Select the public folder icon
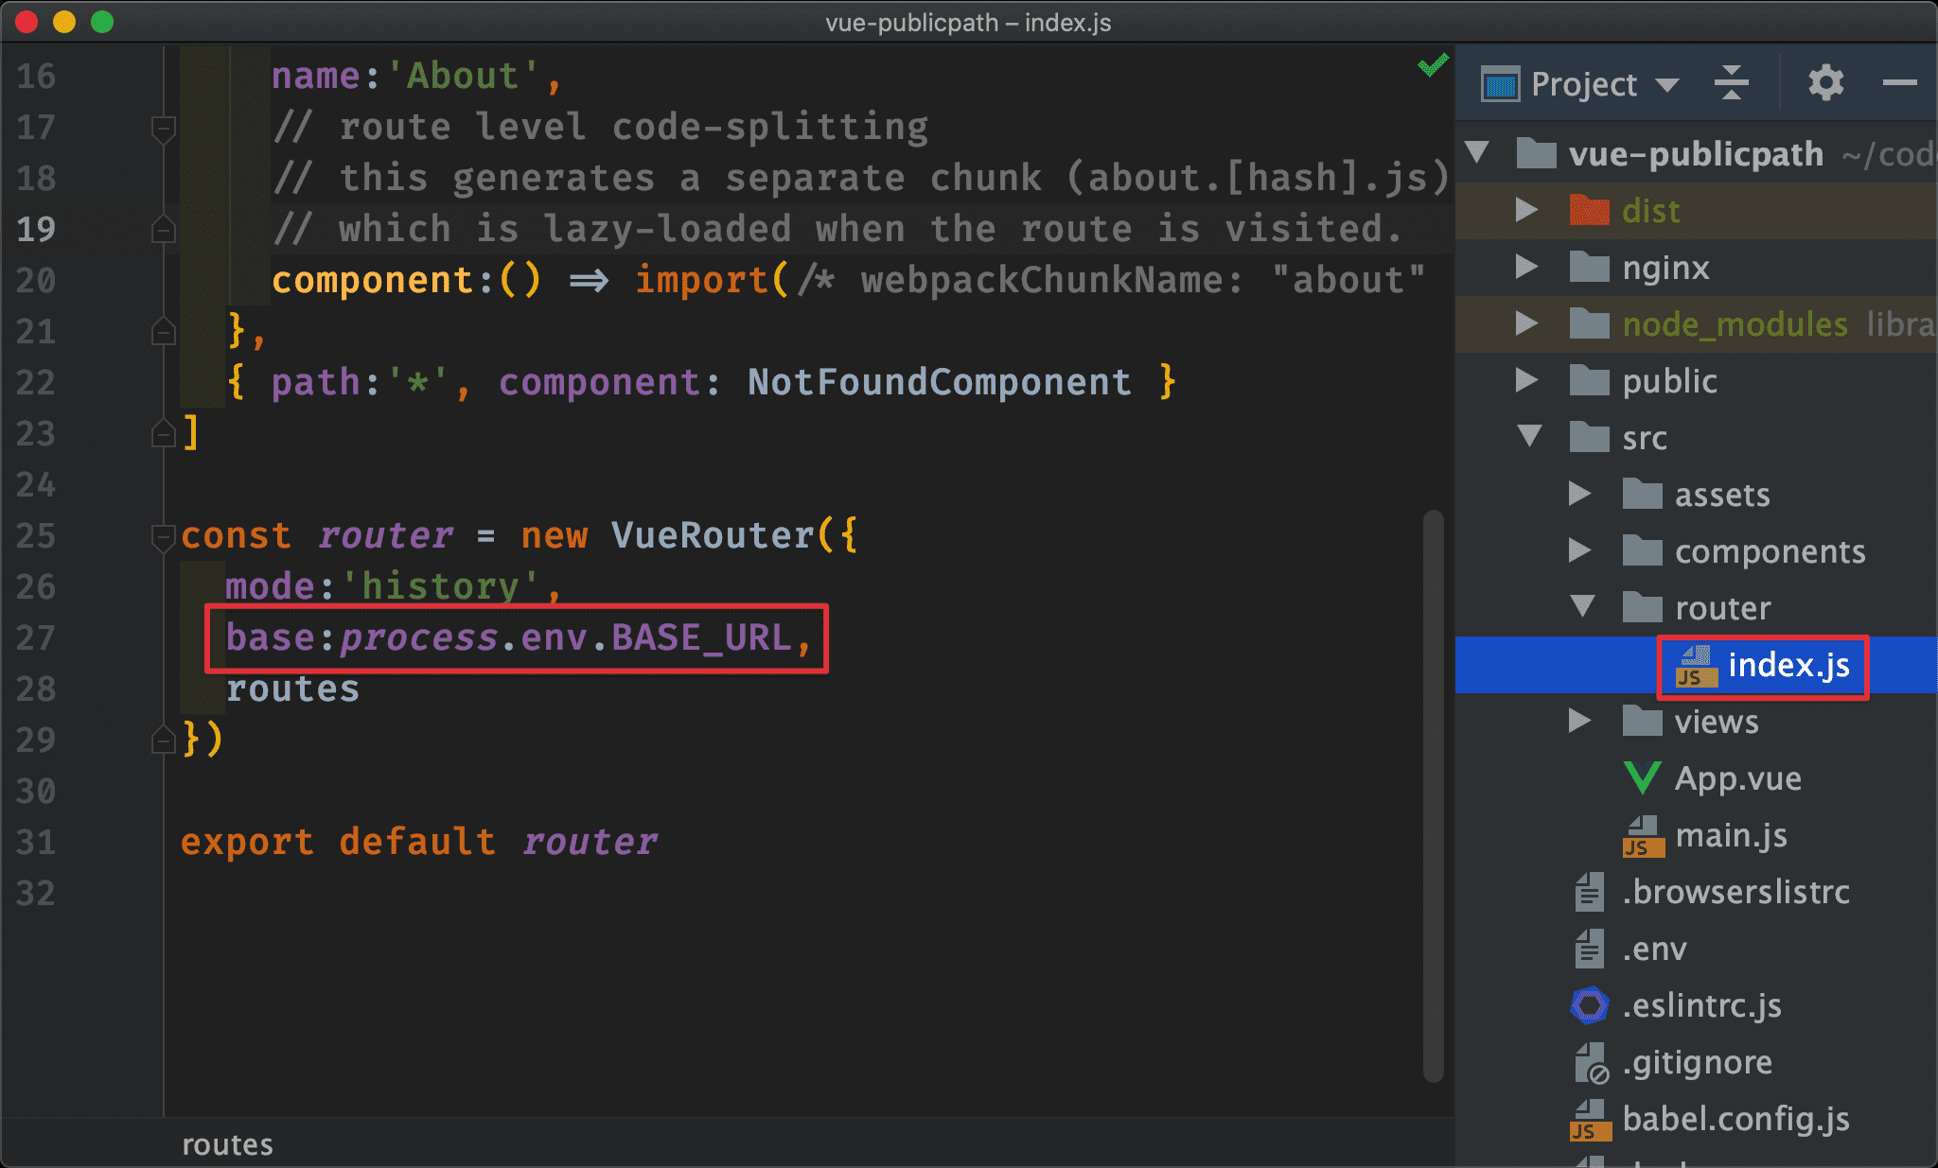The width and height of the screenshot is (1938, 1168). pyautogui.click(x=1589, y=379)
